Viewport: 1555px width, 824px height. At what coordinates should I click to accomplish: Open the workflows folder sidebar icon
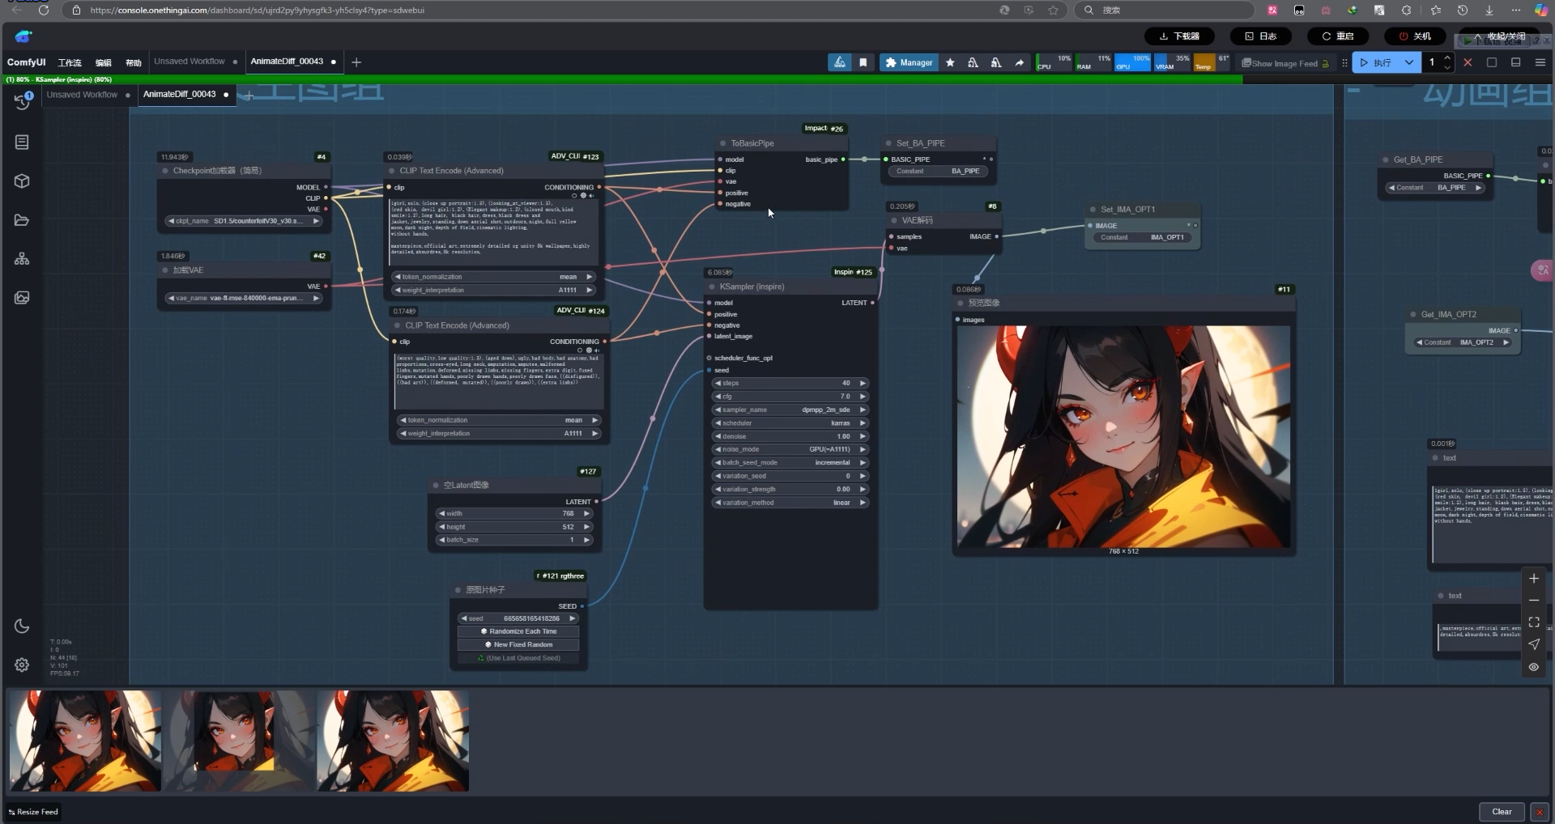point(22,220)
